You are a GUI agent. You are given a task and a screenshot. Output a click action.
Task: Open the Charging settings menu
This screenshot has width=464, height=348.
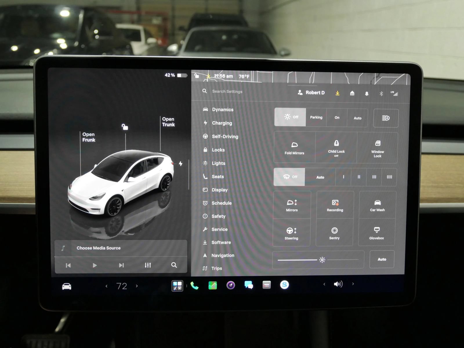(x=217, y=123)
